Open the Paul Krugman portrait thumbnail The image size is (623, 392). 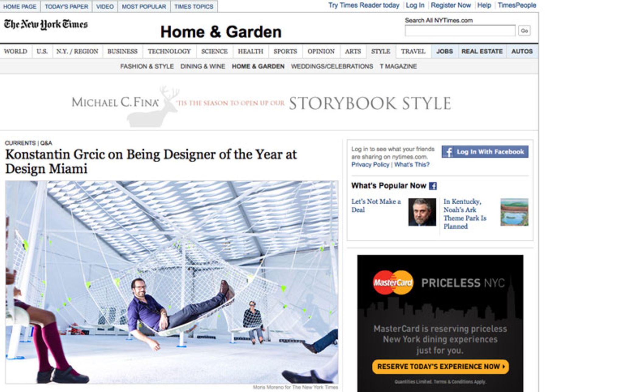422,212
